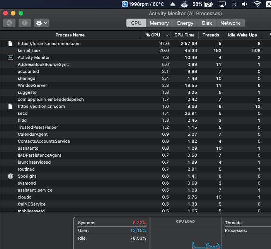This screenshot has height=249, width=271.
Task: Switch to the Network tab
Action: 230,23
